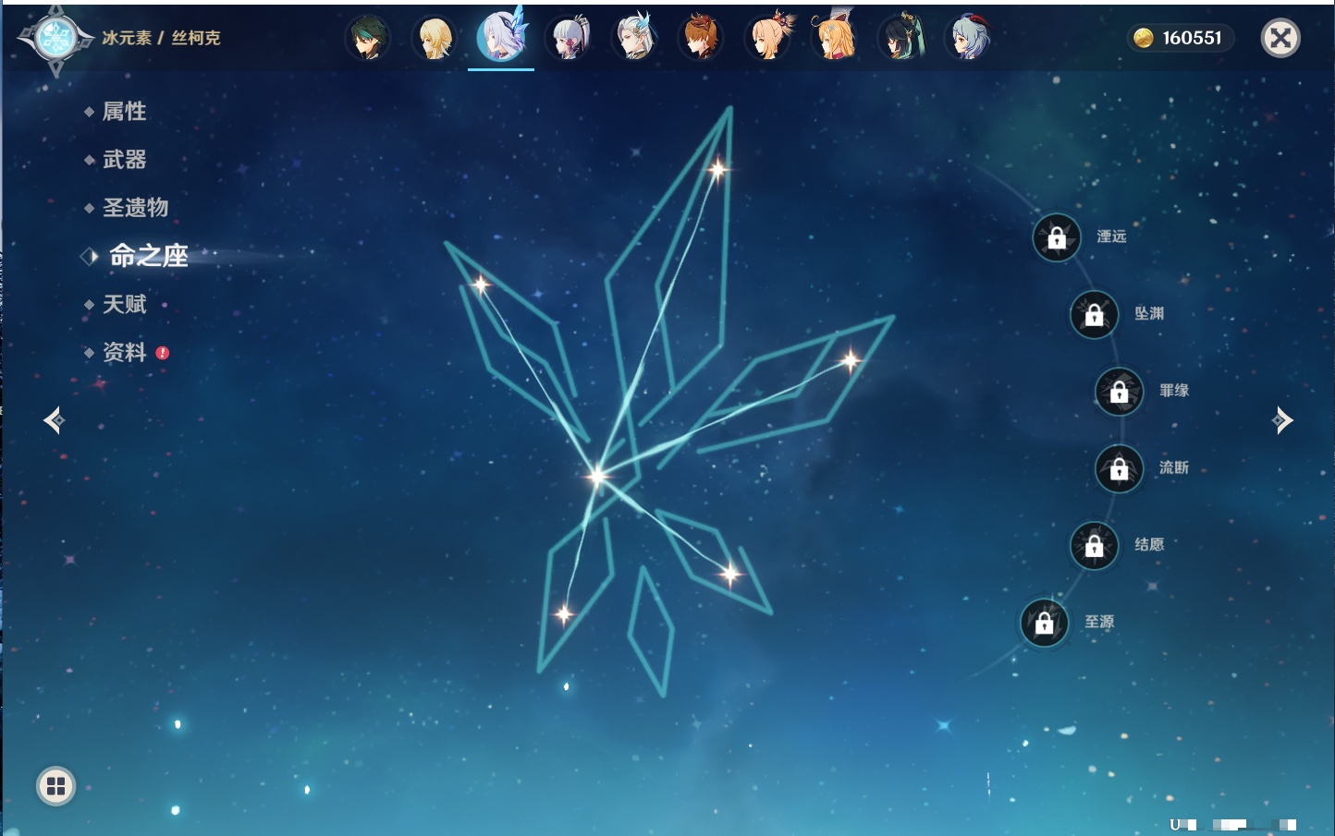Select the dark-haired avatar with teal accents
This screenshot has height=836, width=1335.
pos(901,39)
